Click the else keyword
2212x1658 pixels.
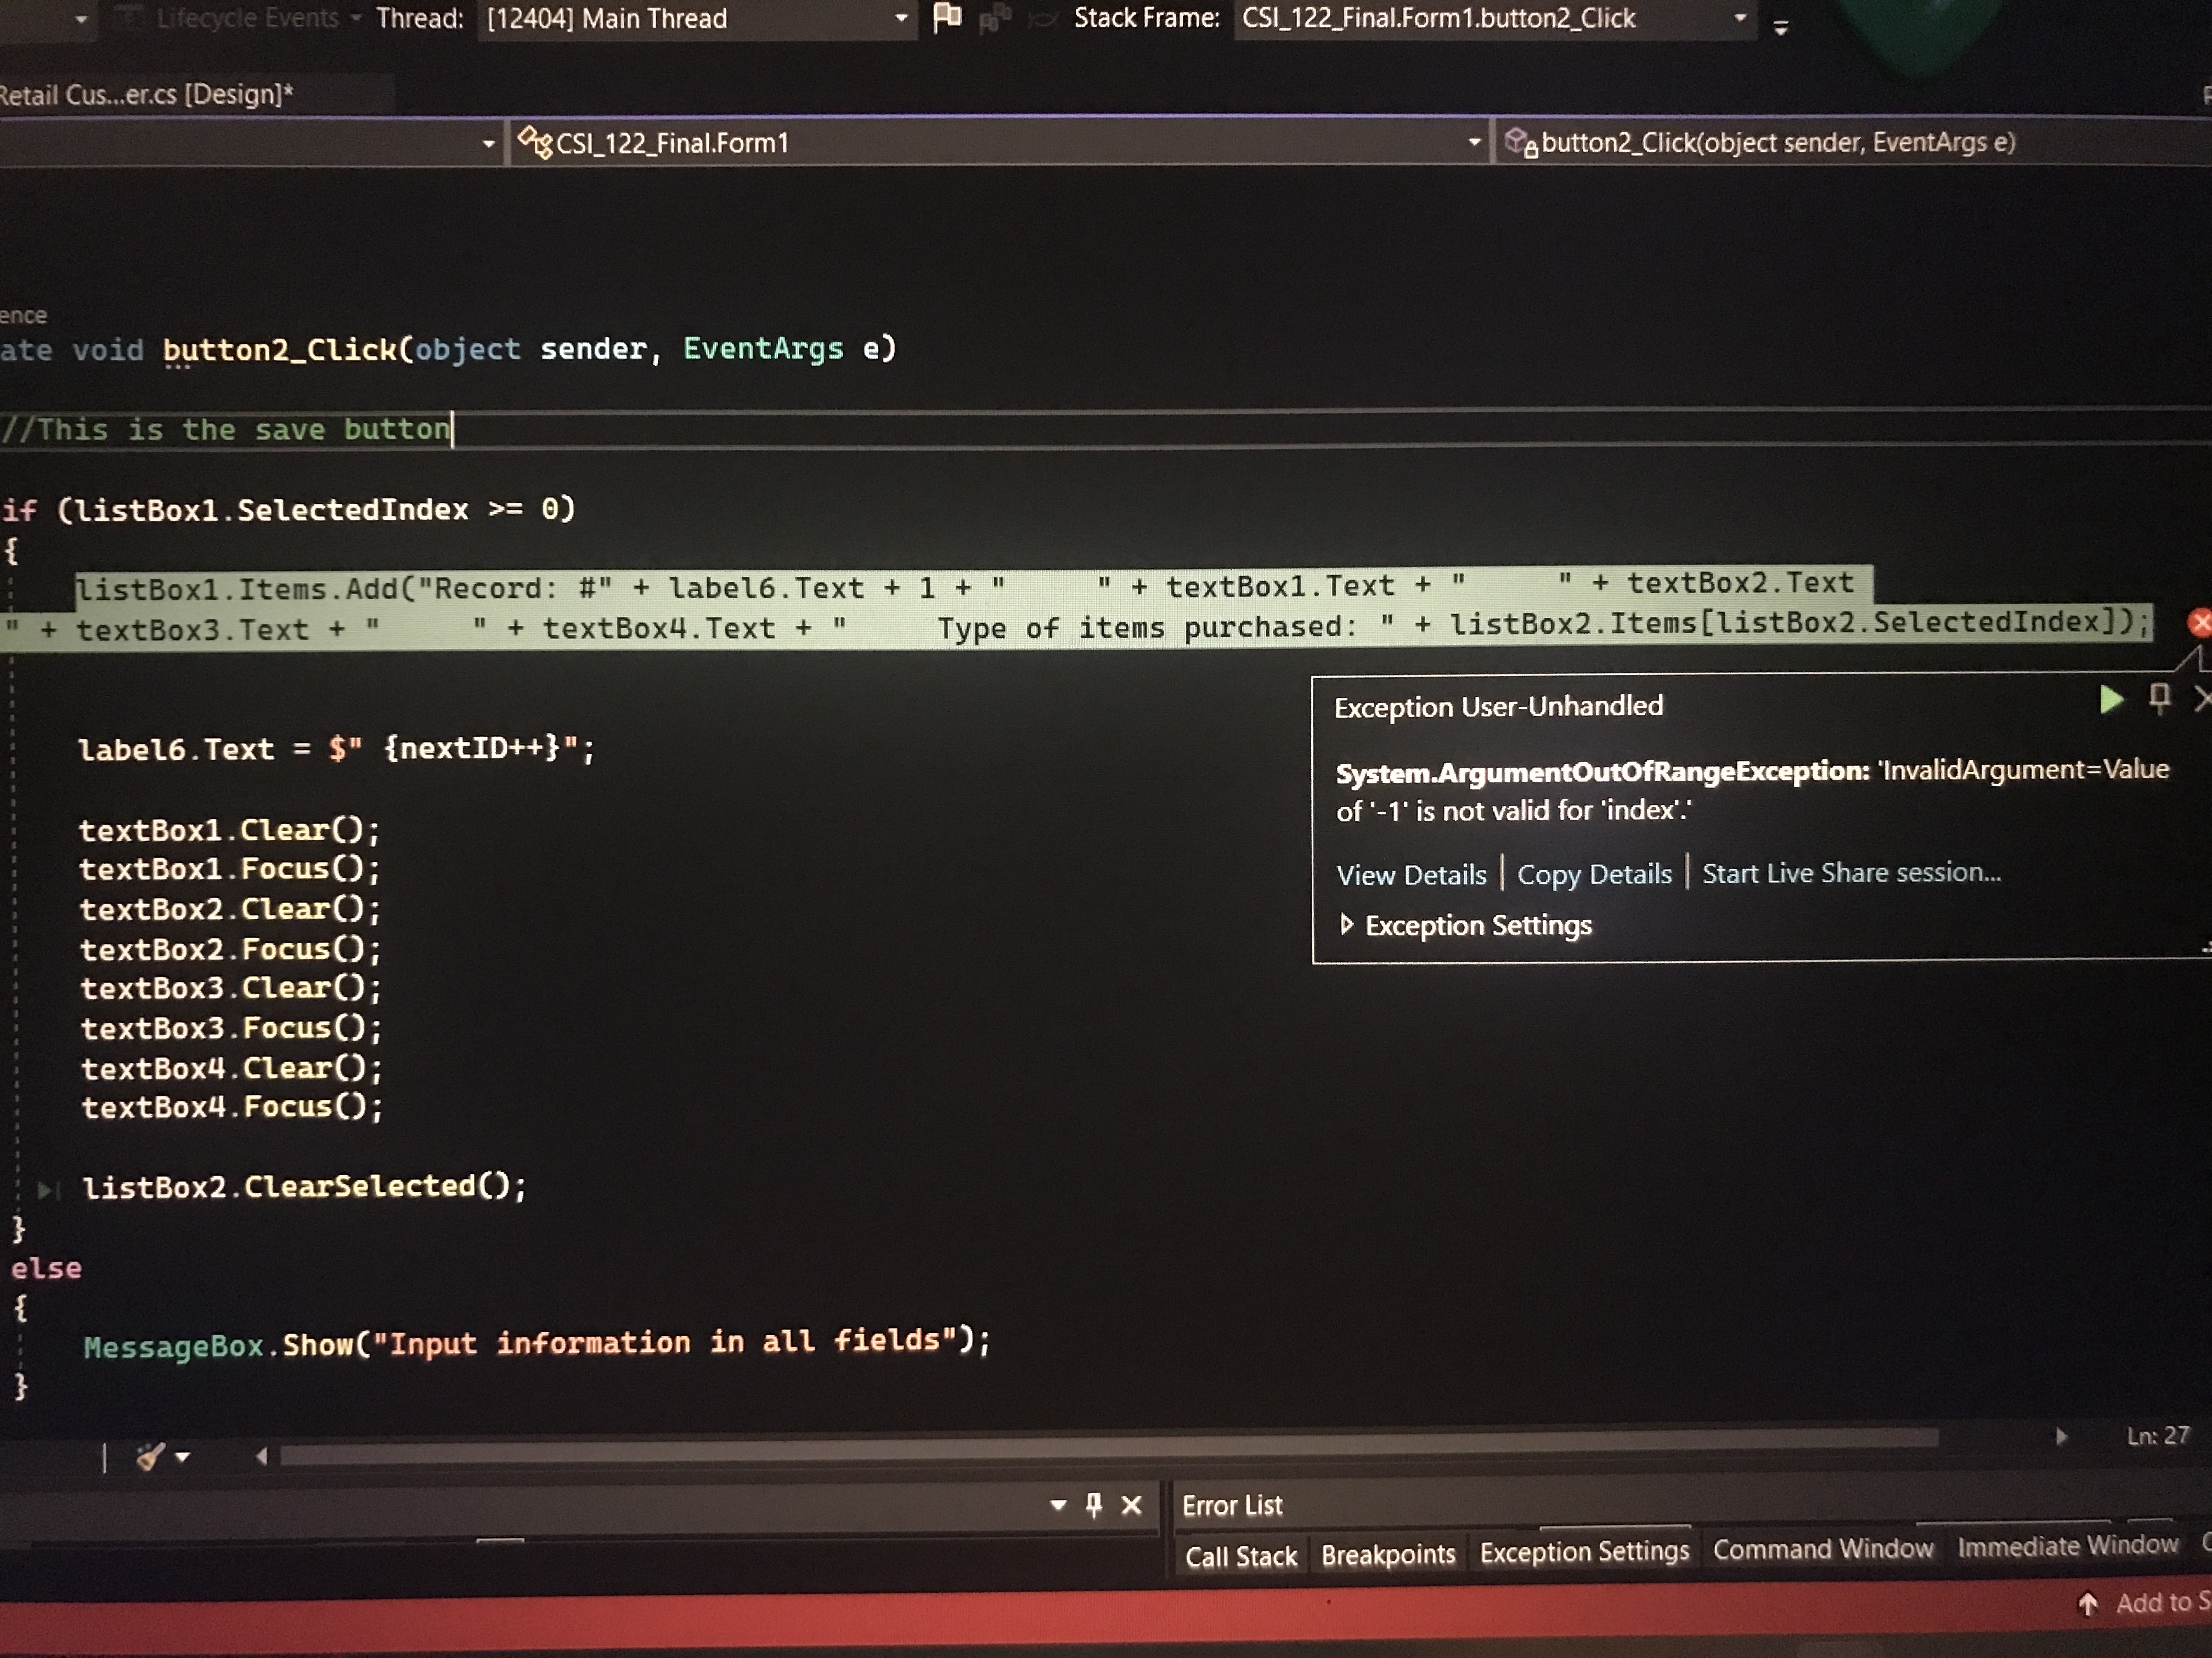tap(46, 1268)
